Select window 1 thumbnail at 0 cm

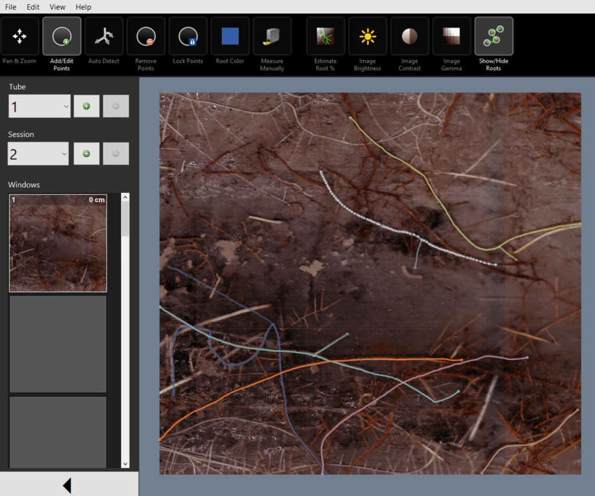pos(58,243)
